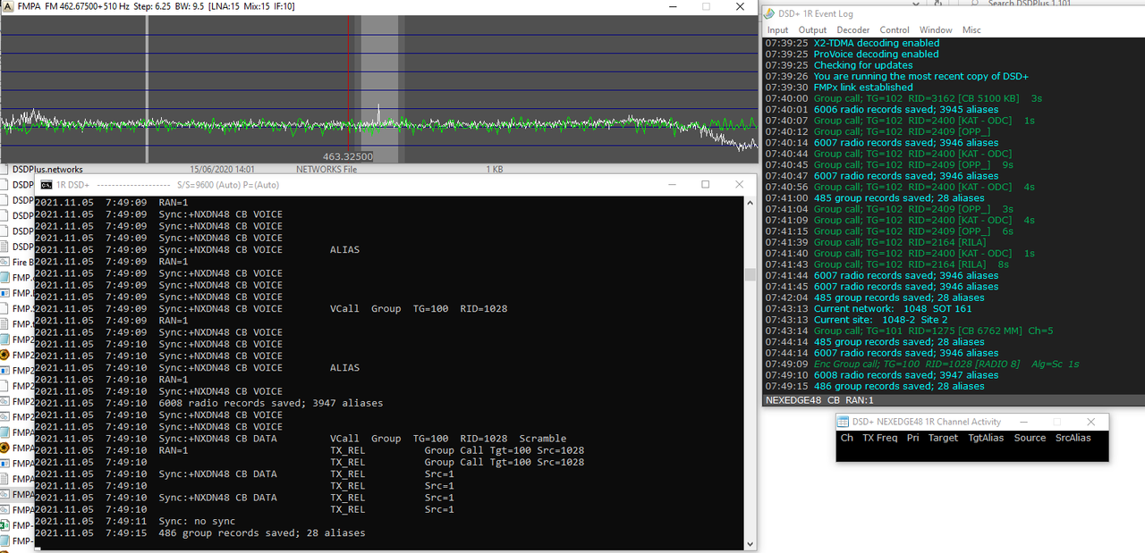Click the TgtAlias column header
The height and width of the screenshot is (553, 1145).
pos(986,438)
